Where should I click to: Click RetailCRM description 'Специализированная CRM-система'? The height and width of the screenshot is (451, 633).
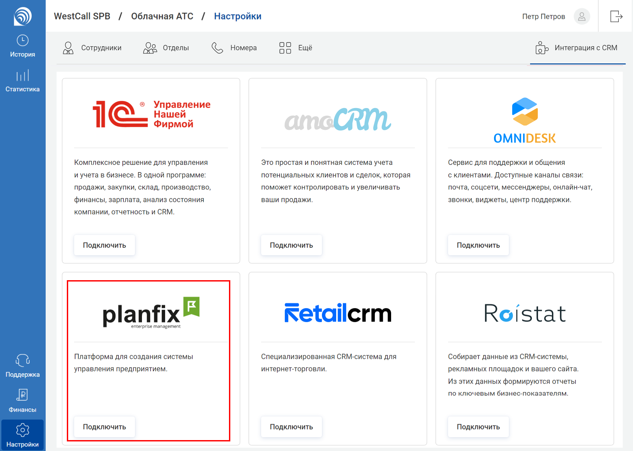point(329,363)
